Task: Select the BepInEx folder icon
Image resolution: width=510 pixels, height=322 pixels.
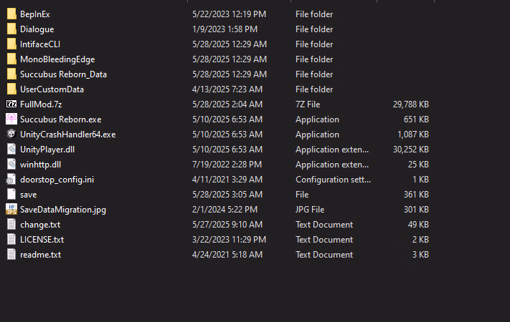Action: 11,14
